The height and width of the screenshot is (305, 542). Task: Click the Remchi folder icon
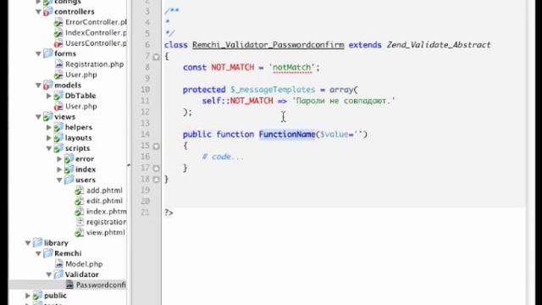coord(47,253)
